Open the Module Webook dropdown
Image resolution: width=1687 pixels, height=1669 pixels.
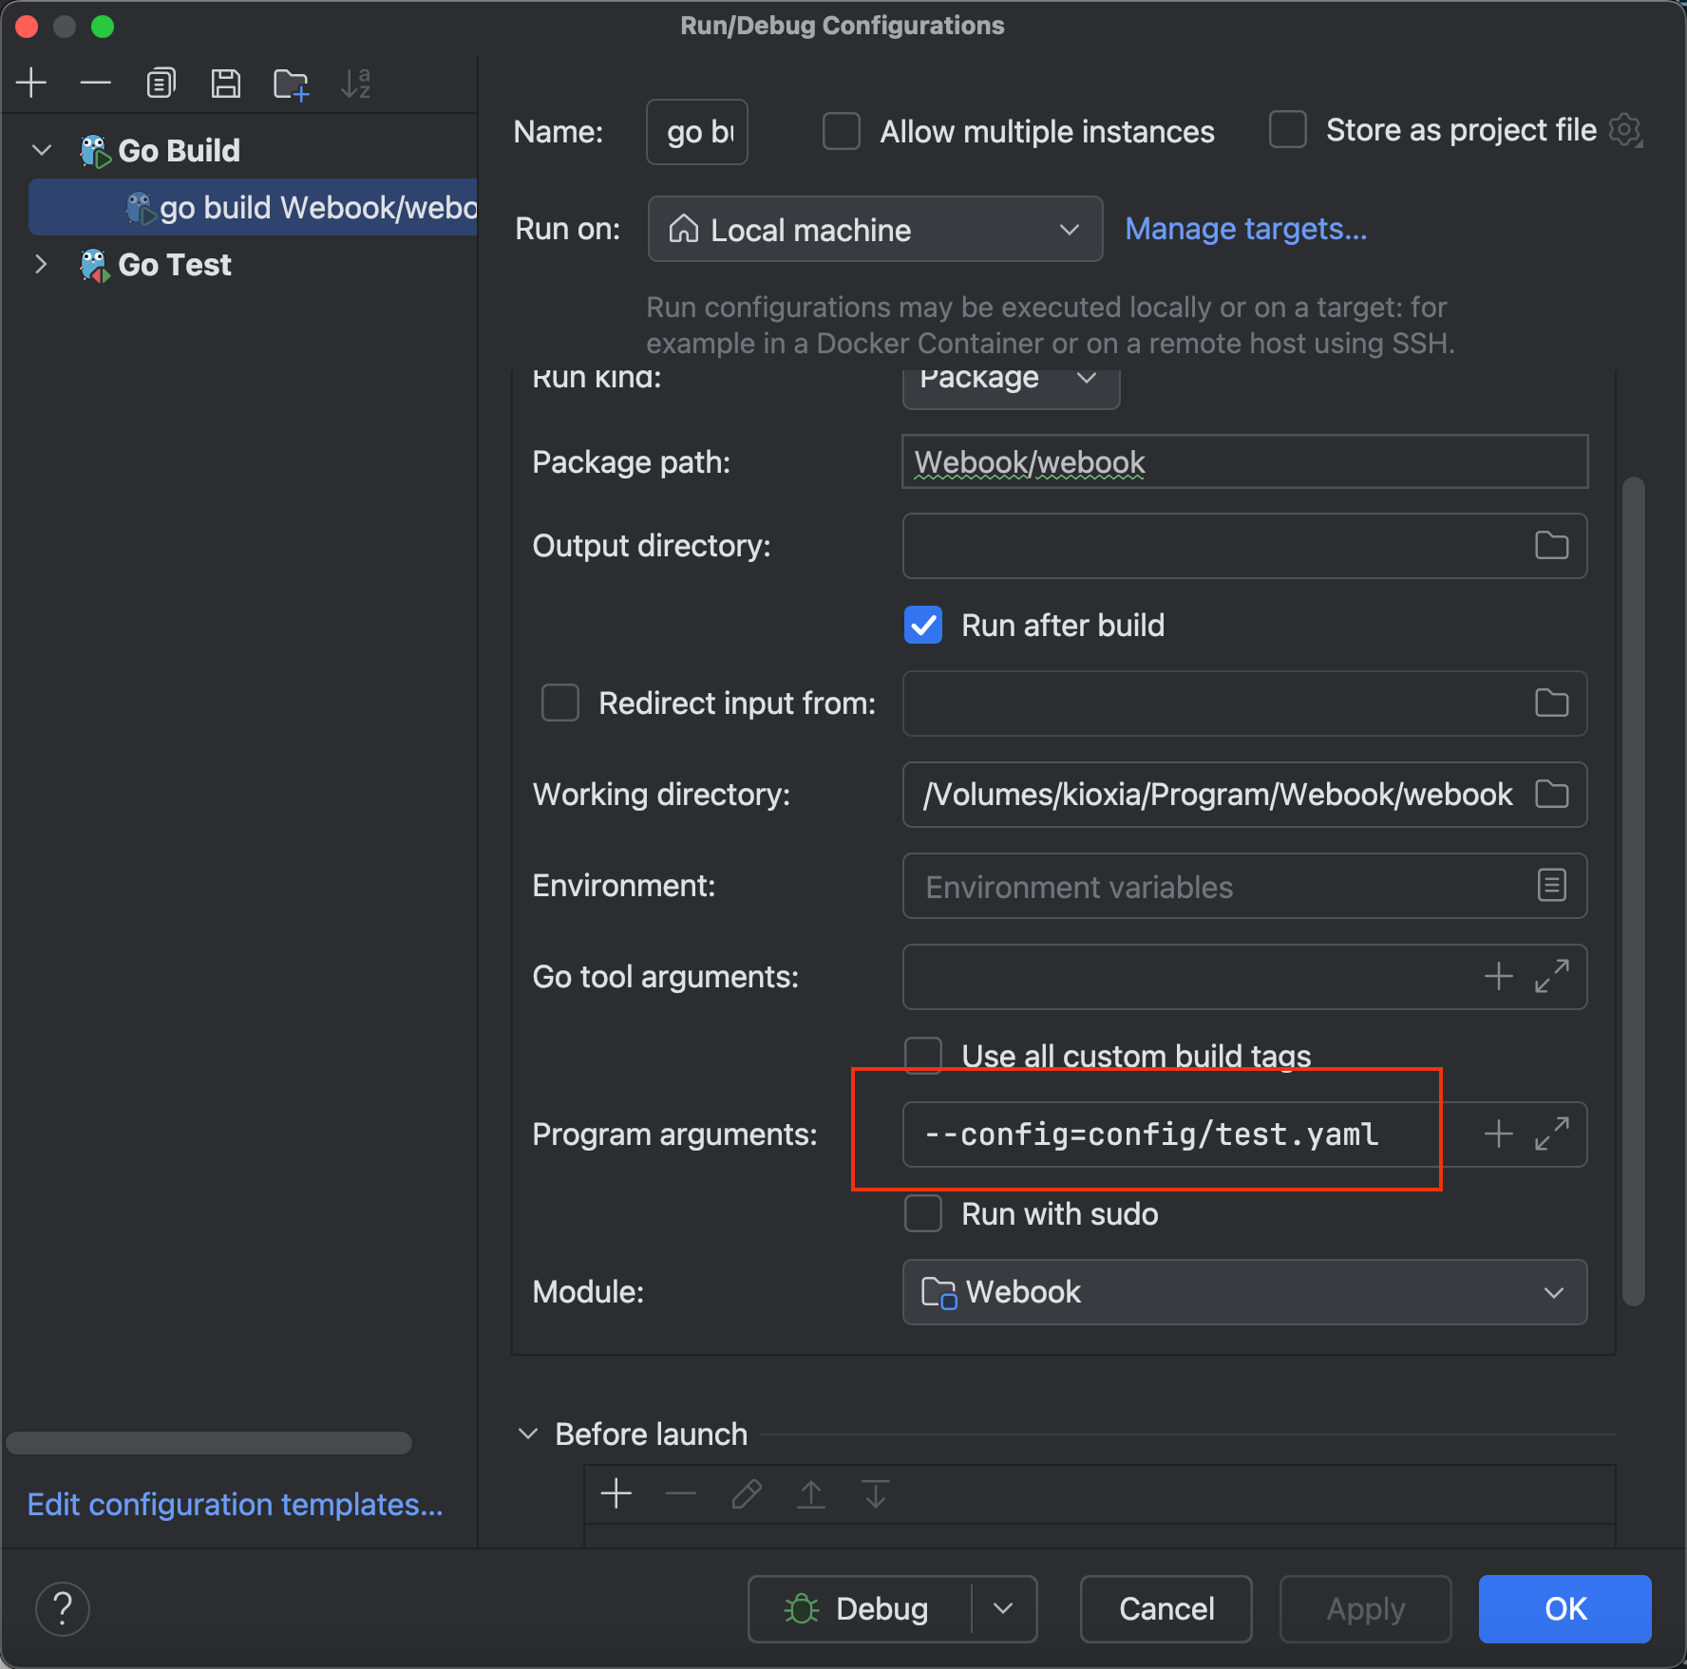pyautogui.click(x=1244, y=1292)
